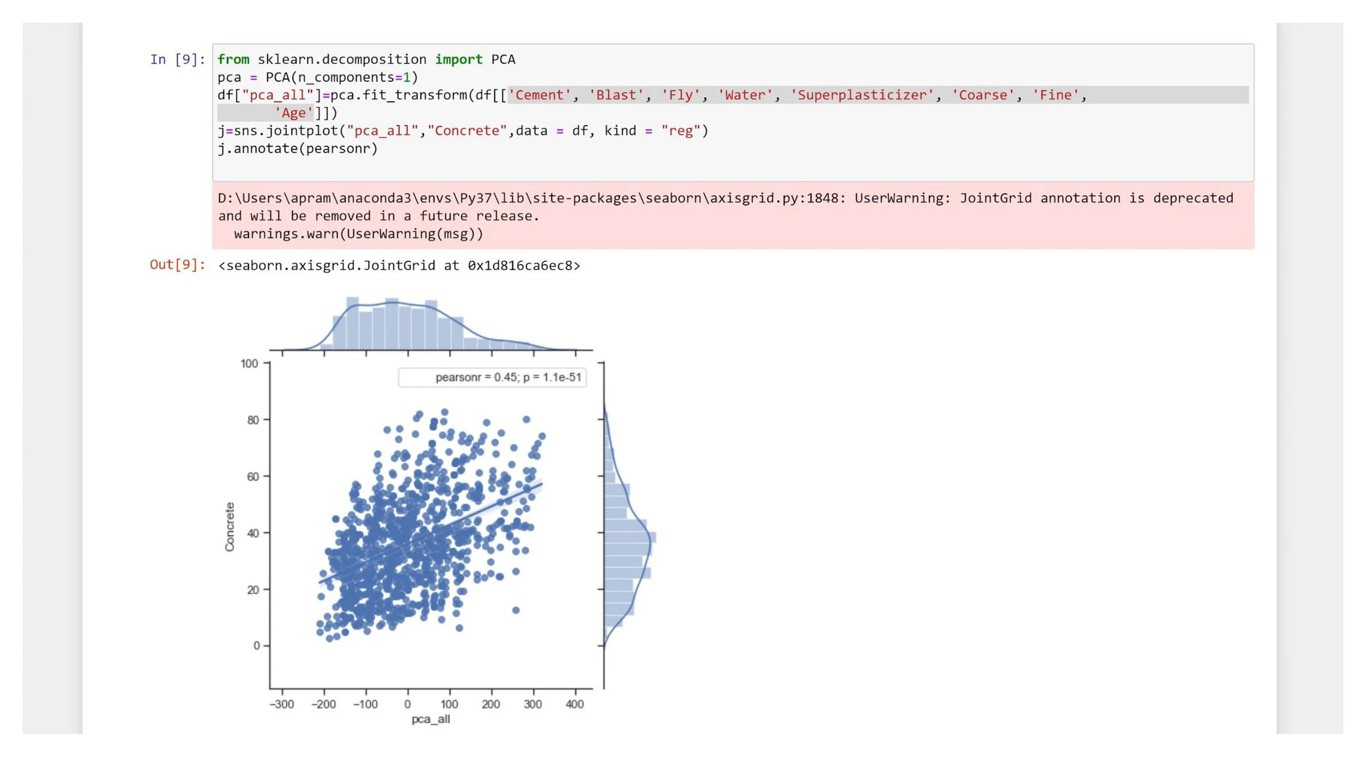The height and width of the screenshot is (769, 1366).
Task: Click the seaborn JointGrid output text
Action: pos(399,266)
